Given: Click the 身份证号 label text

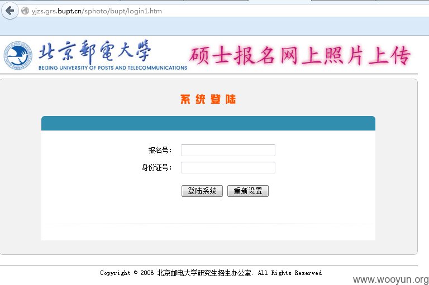Looking at the screenshot, I should click(156, 167).
